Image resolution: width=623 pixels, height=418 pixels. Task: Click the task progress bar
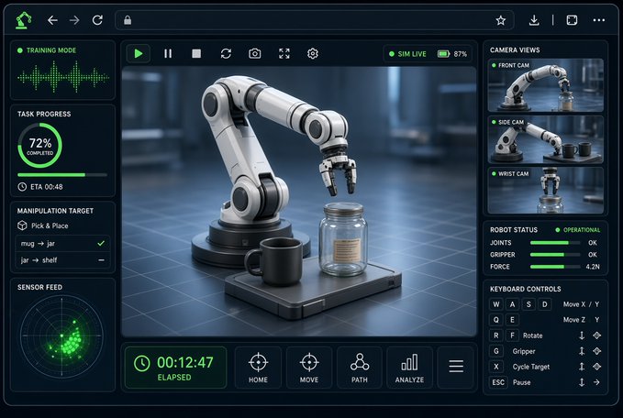pos(62,175)
